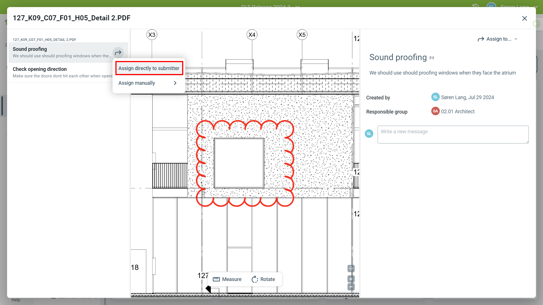Screen dimensions: 543x305
Task: Click the recenter view icon on the drawing
Action: point(351,268)
